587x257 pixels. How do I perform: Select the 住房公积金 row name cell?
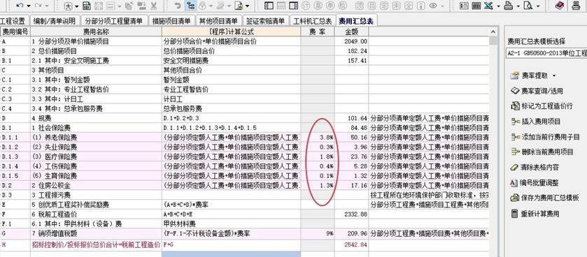97,185
